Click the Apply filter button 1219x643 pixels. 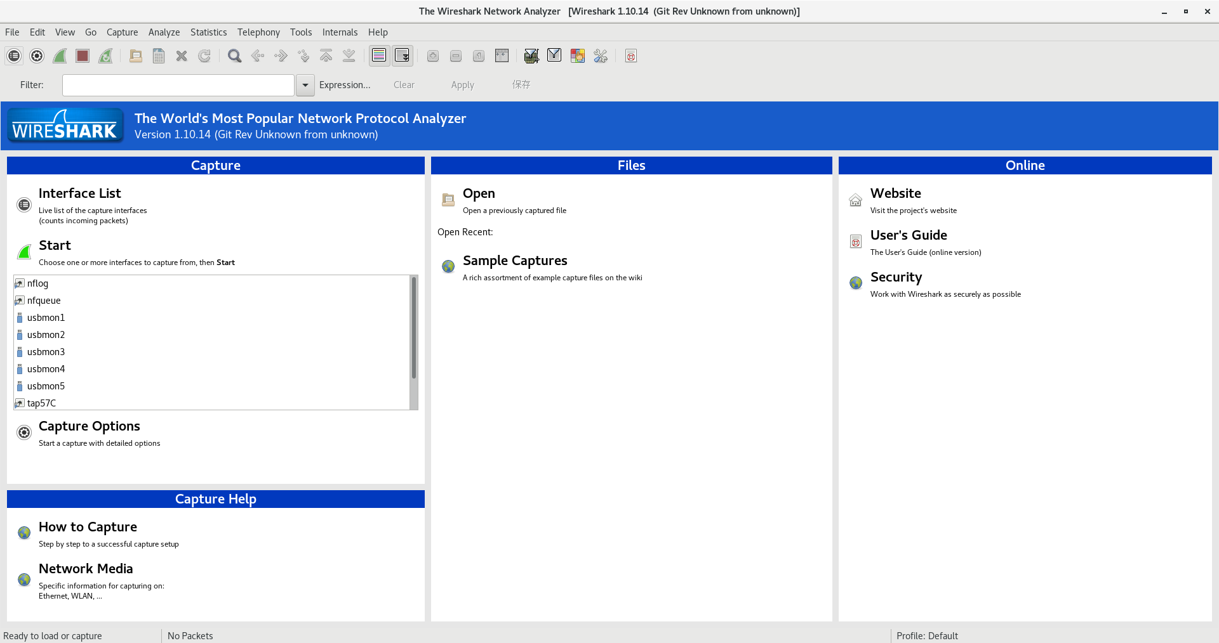click(x=463, y=85)
